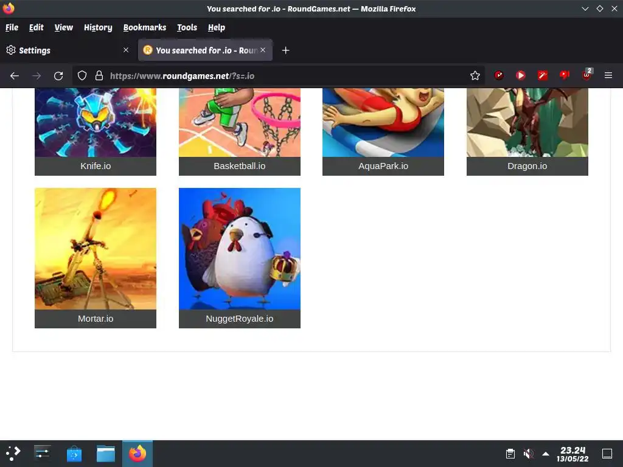Screen dimensions: 623x467
Task: Click the window title bar menu arrow
Action: (x=585, y=9)
